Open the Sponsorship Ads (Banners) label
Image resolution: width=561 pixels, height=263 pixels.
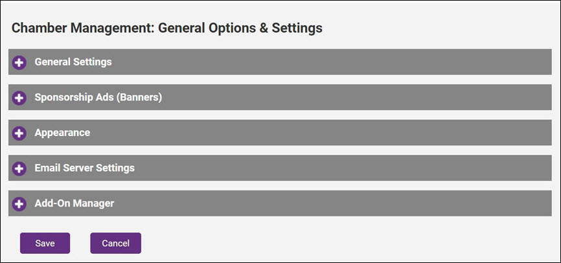(98, 97)
